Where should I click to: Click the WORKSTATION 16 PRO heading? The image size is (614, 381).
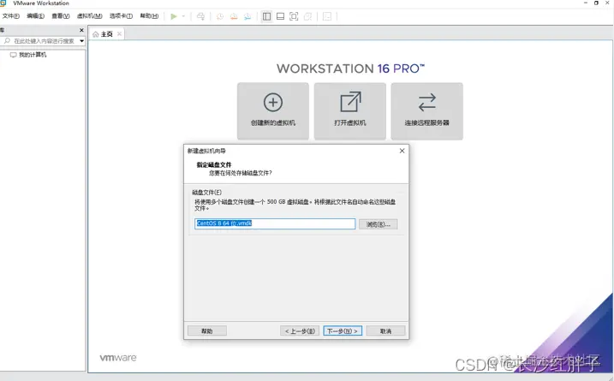tap(350, 68)
